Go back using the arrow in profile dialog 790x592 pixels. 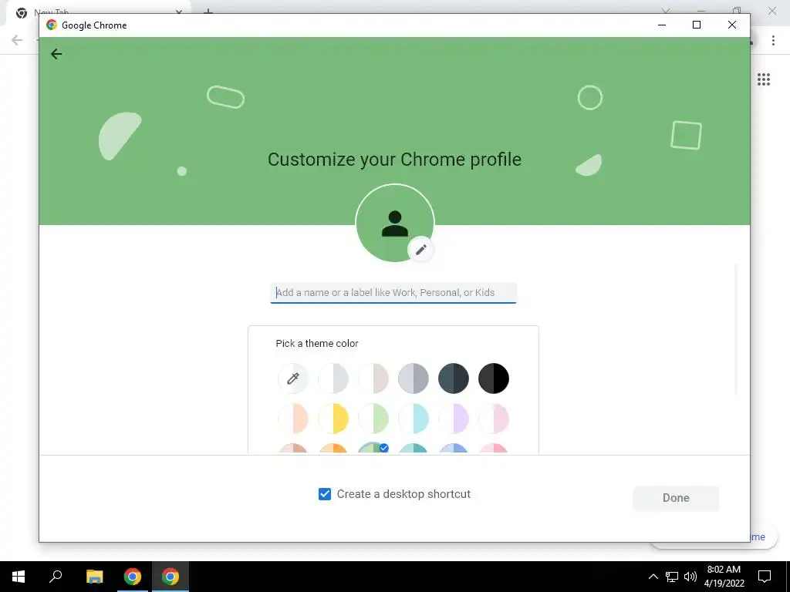coord(56,54)
